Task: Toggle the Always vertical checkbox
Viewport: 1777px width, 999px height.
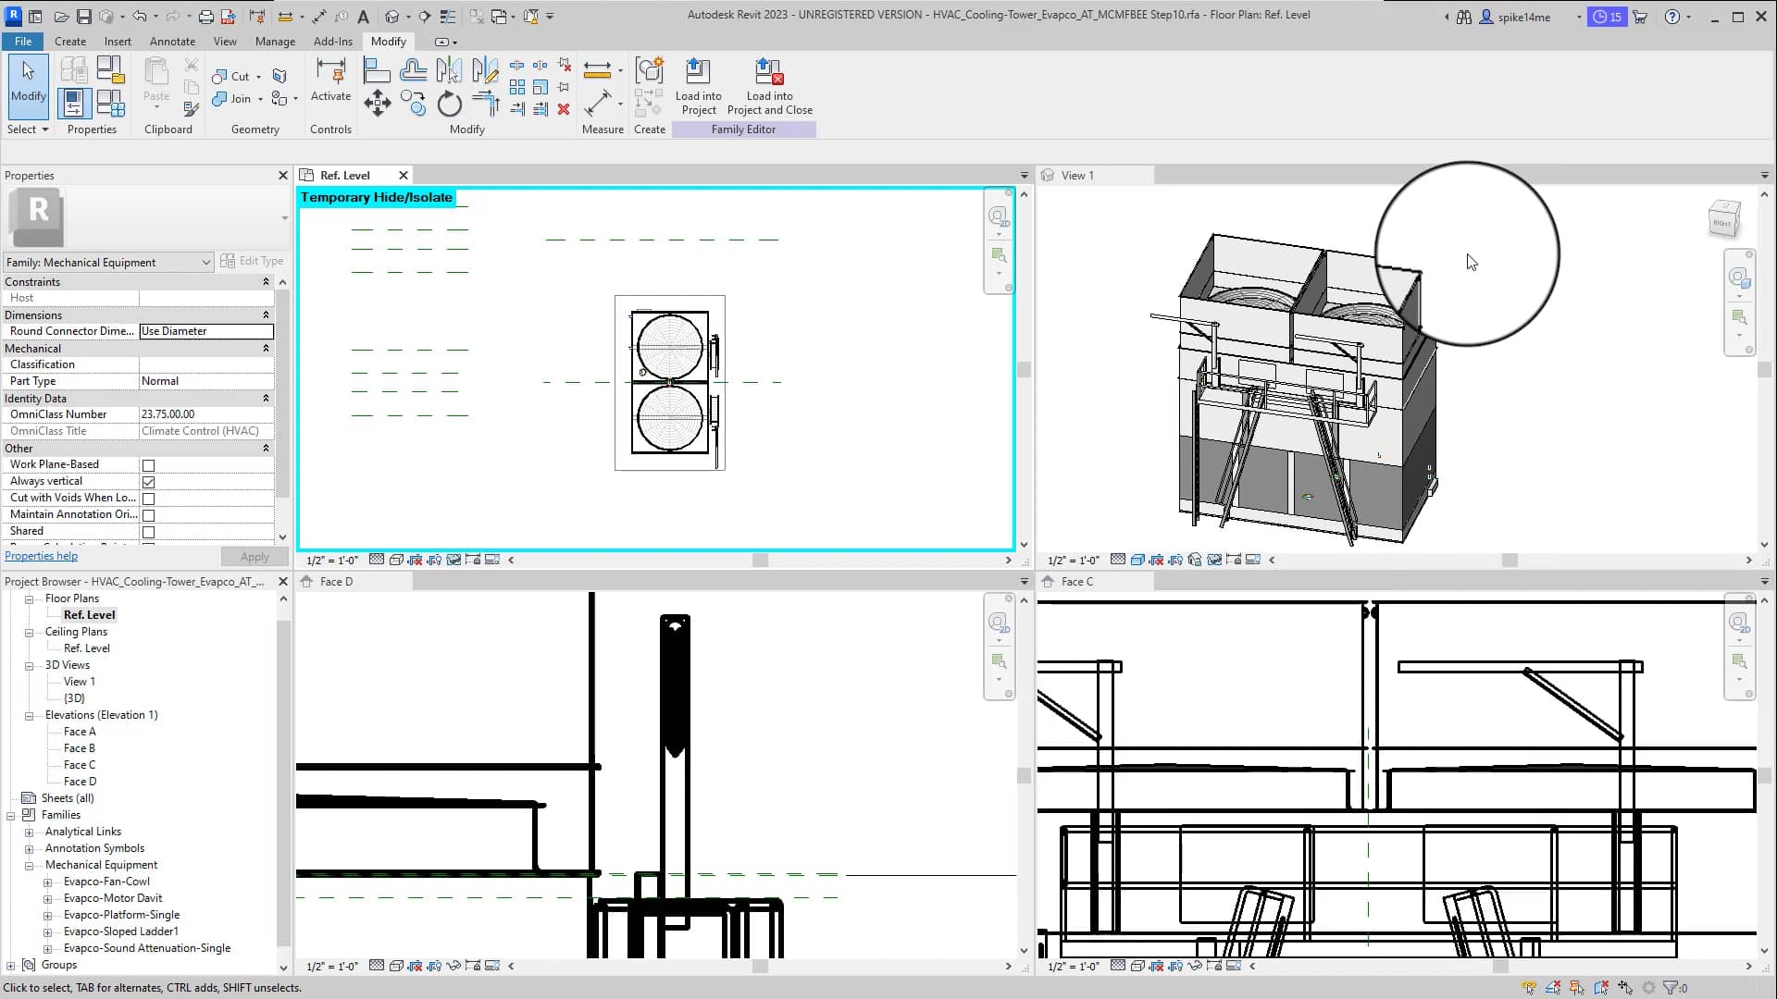Action: [148, 482]
